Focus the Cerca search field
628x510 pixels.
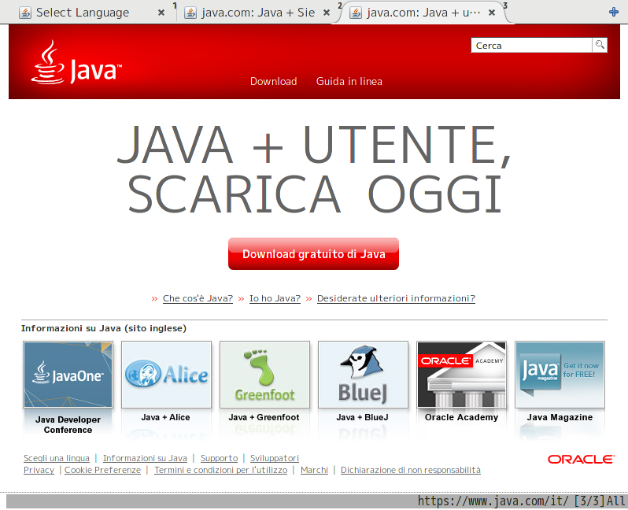coord(531,46)
